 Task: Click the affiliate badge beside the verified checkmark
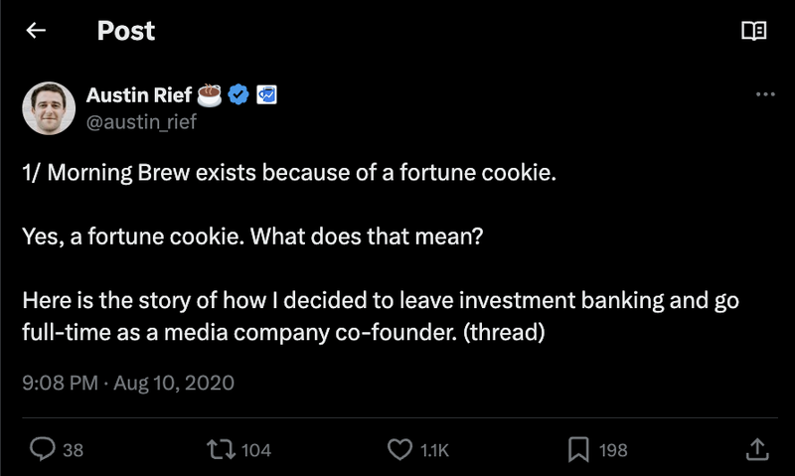pyautogui.click(x=265, y=95)
